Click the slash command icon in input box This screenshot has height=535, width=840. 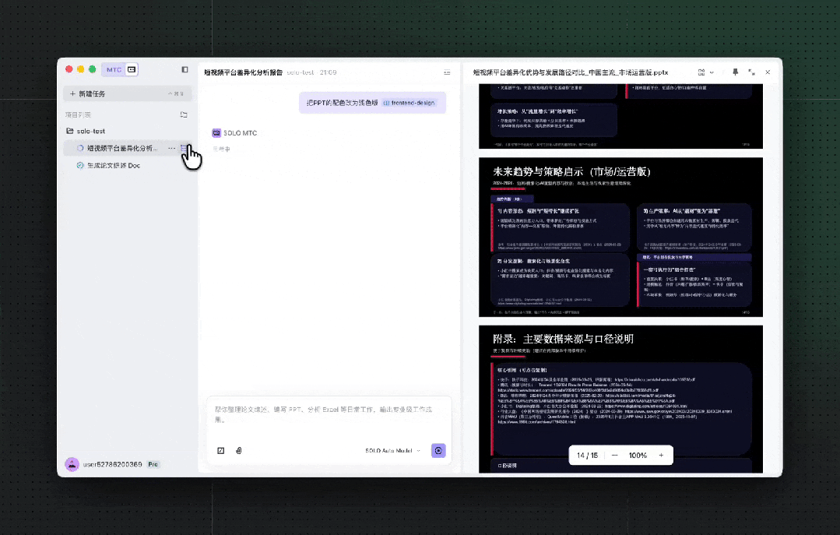click(x=221, y=450)
